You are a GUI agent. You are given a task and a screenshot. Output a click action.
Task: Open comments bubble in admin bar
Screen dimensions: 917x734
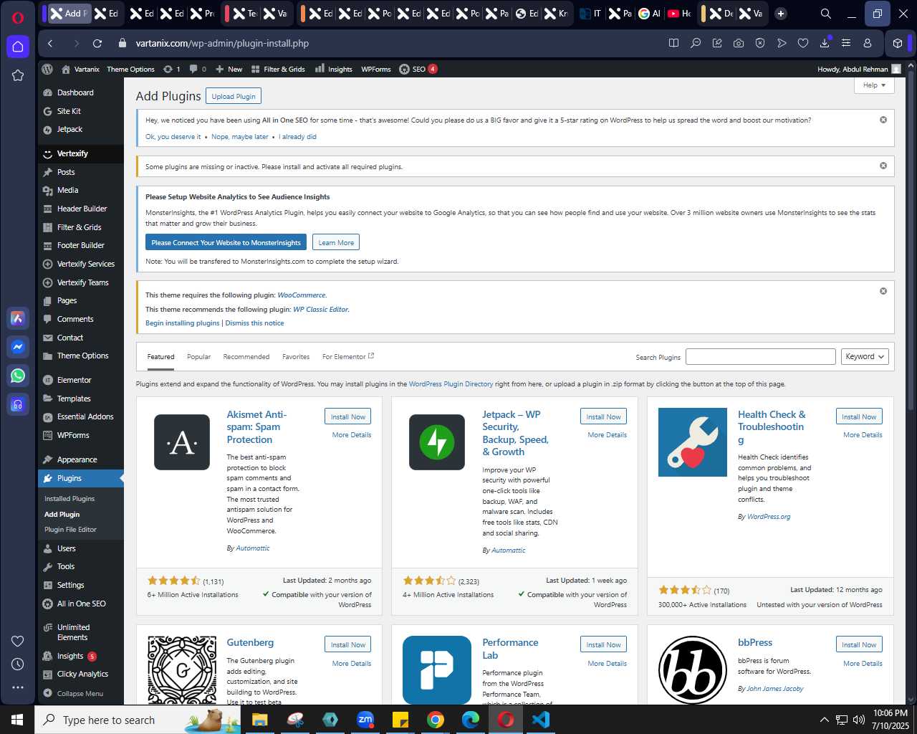point(198,69)
